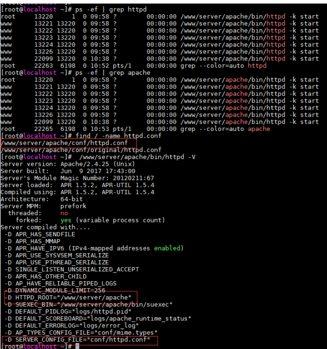Click the green 'yes' forked value

[x=66, y=220]
